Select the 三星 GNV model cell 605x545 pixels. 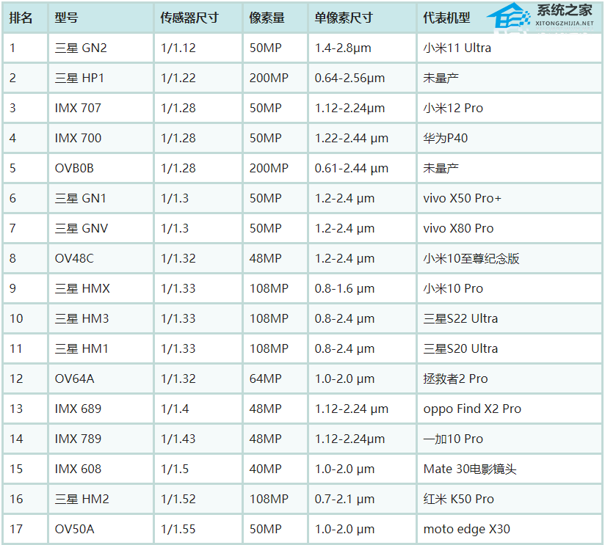point(101,228)
